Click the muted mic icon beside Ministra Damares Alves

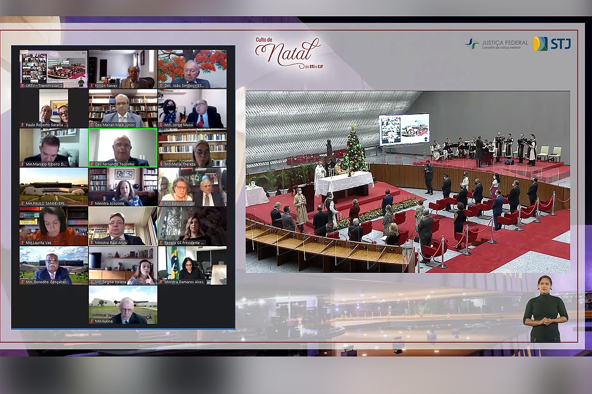pyautogui.click(x=161, y=282)
